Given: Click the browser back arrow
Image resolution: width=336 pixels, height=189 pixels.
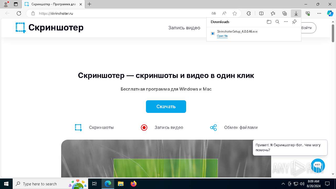Looking at the screenshot, I should coord(7,13).
